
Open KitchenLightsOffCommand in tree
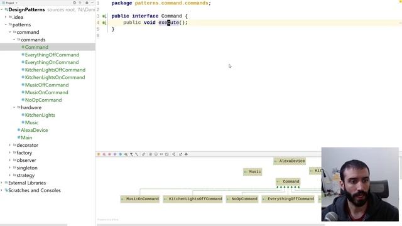[x=55, y=70]
